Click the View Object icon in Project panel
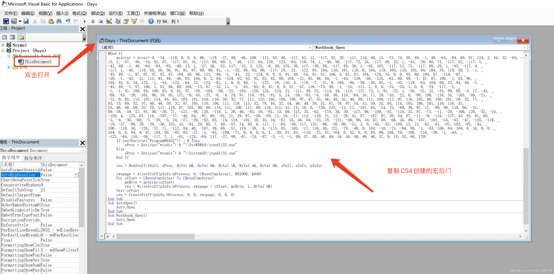This screenshot has height=274, width=554. (x=13, y=38)
